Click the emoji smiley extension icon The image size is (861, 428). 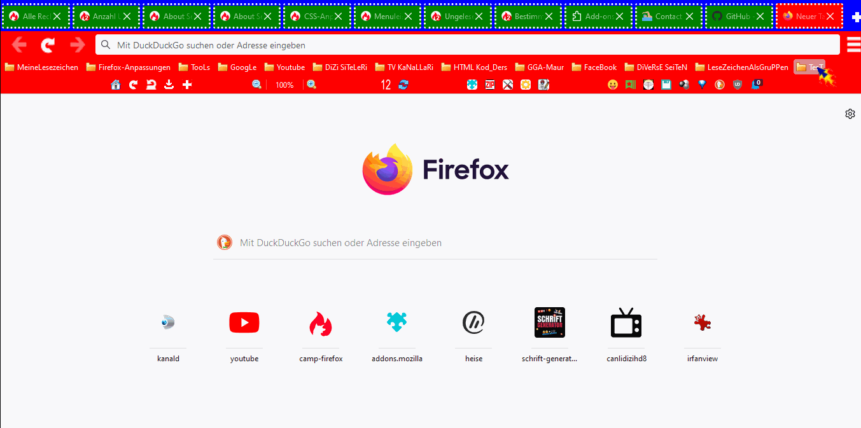[x=613, y=85]
